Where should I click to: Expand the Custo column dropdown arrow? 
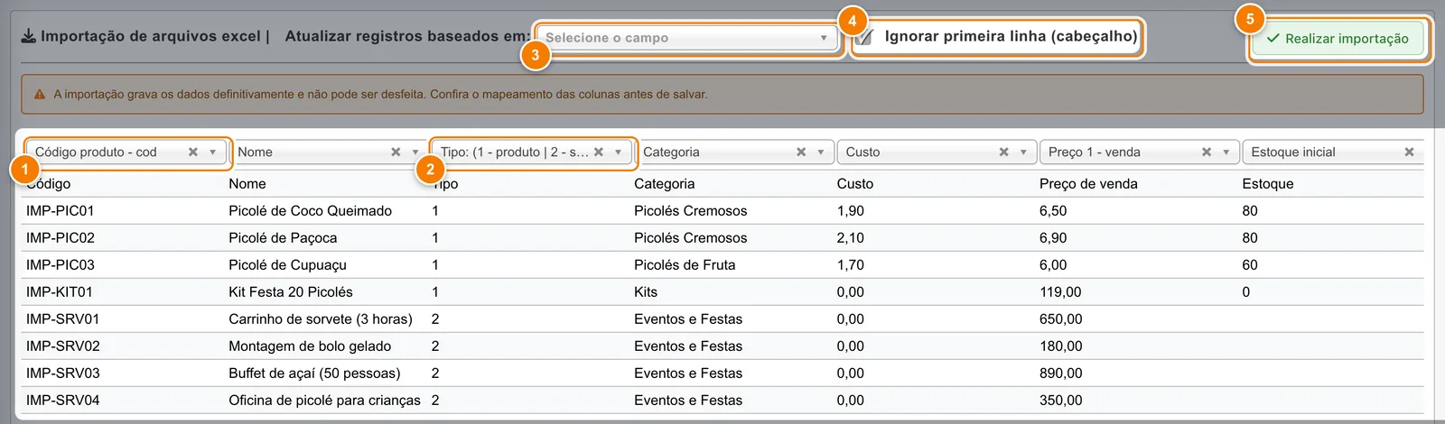[x=1023, y=152]
